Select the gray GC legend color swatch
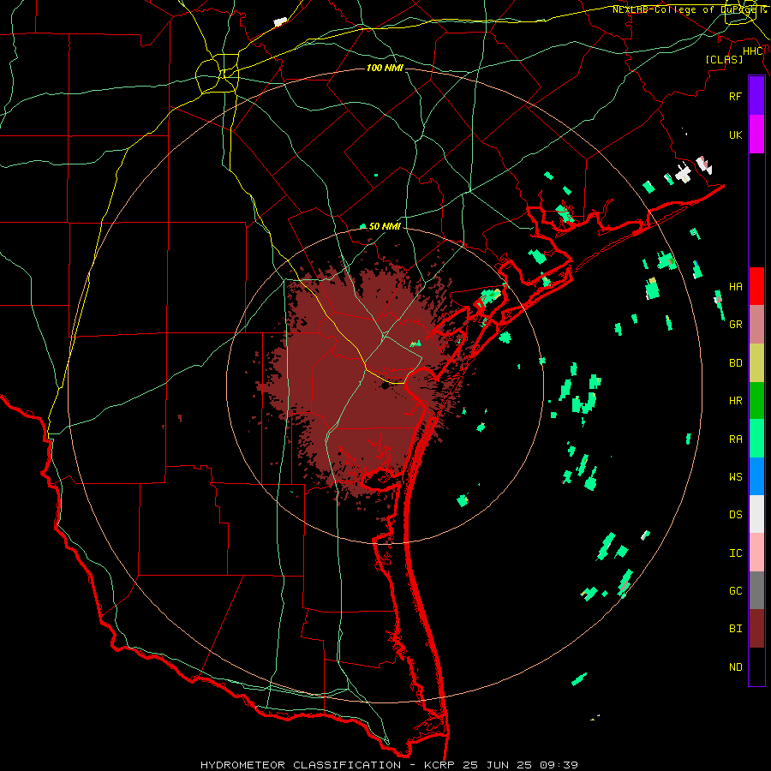This screenshot has width=771, height=771. pos(756,590)
